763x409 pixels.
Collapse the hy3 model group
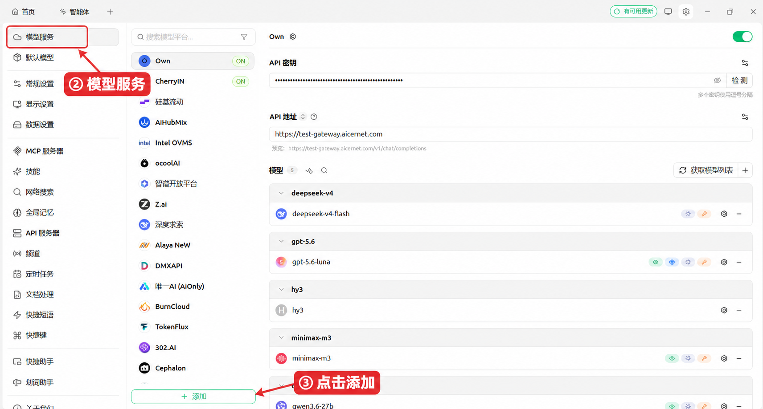[281, 289]
